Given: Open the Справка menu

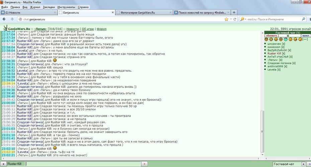Looking at the screenshot, I should (x=83, y=7).
